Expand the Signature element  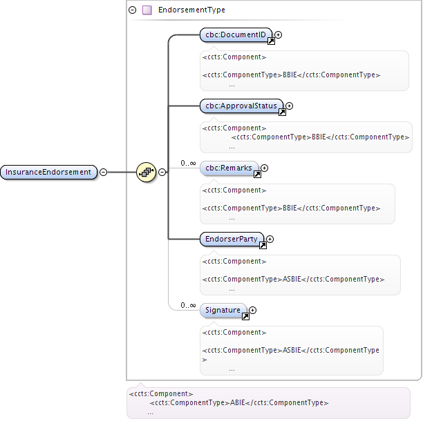(252, 311)
